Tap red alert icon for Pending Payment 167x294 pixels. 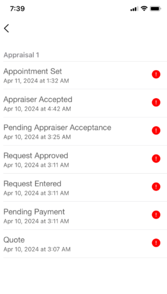pos(156,215)
